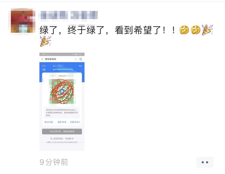Click the masked ID number field
This screenshot has height=174, width=225.
click(63, 70)
